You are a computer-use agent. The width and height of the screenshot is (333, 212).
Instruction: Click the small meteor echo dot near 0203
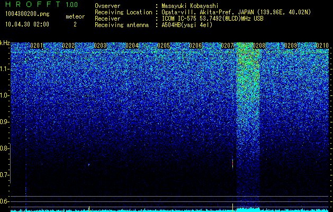click(x=89, y=164)
